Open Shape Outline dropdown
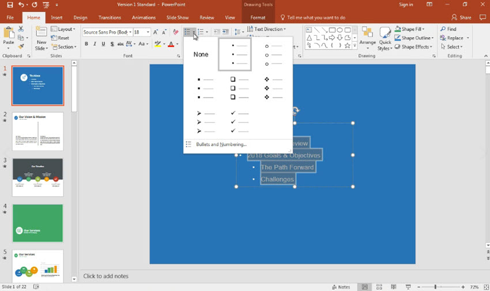The width and height of the screenshot is (490, 291). (x=414, y=38)
